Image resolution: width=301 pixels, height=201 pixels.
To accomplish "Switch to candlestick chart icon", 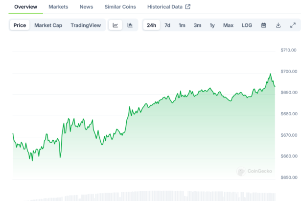I will tap(130, 25).
